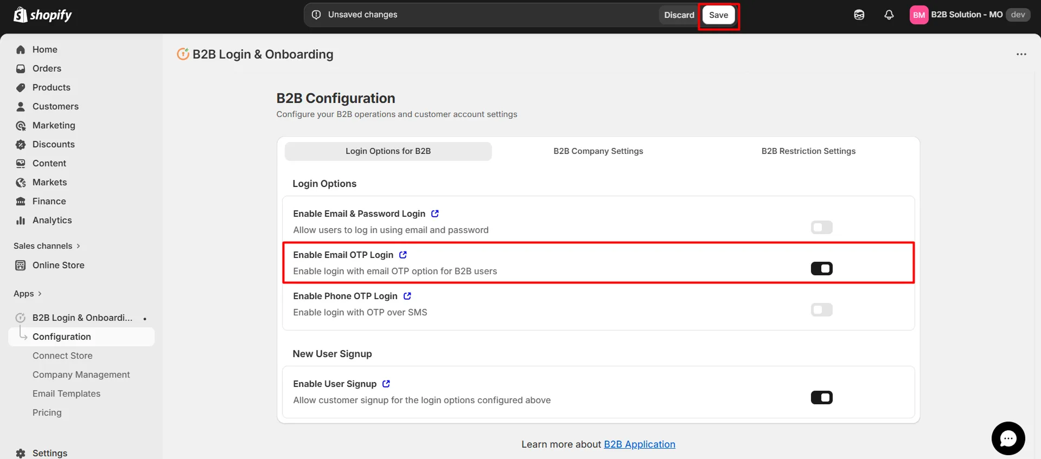Toggle Enable User Signup switch

coord(821,398)
